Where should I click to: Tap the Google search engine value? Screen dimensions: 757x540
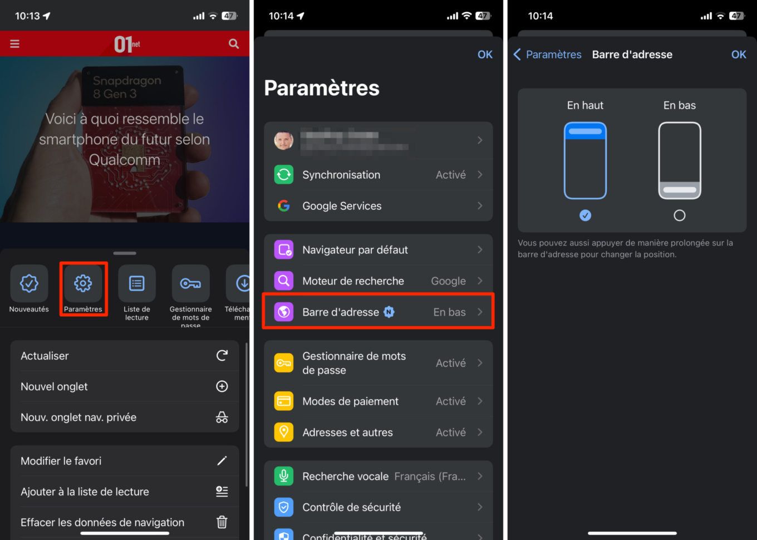click(448, 281)
